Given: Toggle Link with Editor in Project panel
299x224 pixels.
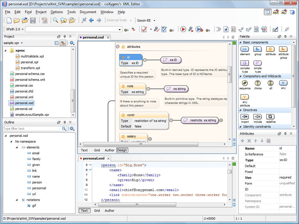Looking at the screenshot, I should pos(63,43).
